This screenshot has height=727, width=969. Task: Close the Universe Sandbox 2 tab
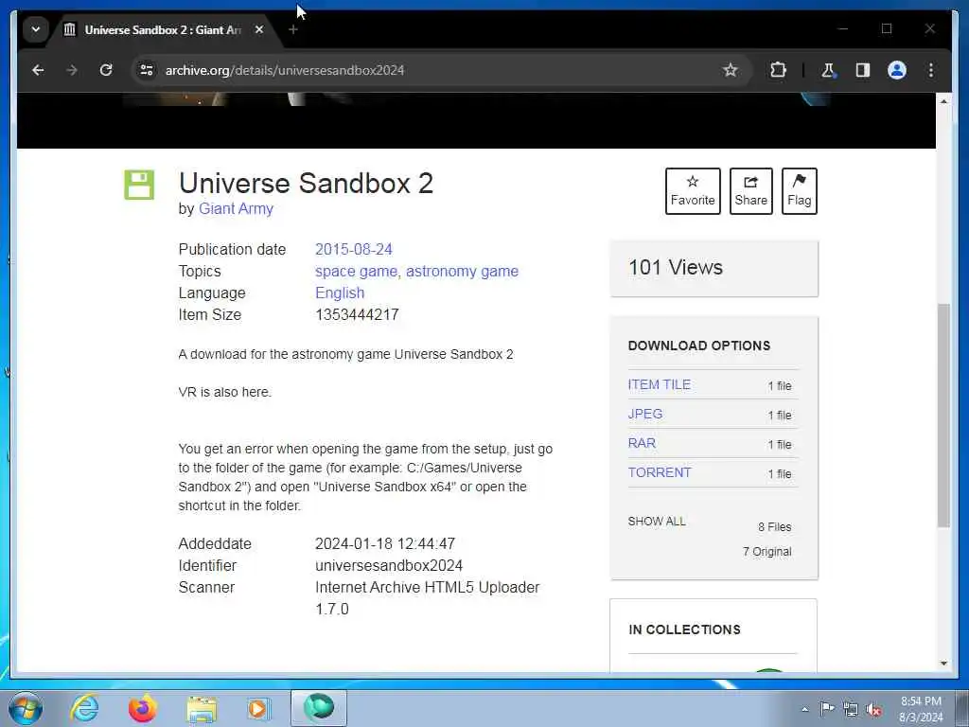(x=259, y=29)
